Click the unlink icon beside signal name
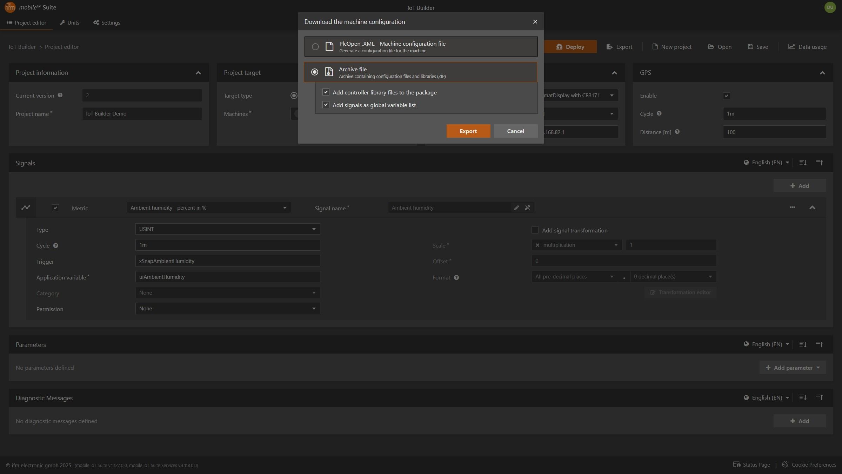The image size is (842, 474). click(527, 208)
